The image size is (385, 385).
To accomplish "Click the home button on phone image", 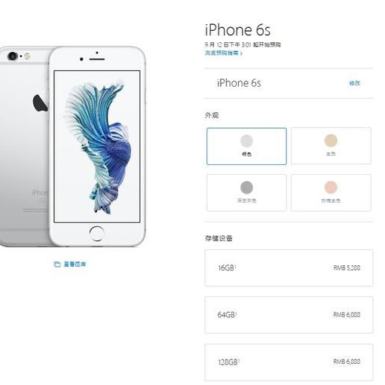I will click(96, 234).
